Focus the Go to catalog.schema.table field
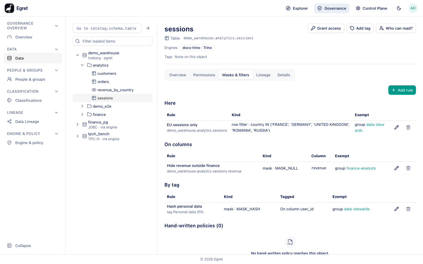Screen dimensions: 423x264 [107, 28]
